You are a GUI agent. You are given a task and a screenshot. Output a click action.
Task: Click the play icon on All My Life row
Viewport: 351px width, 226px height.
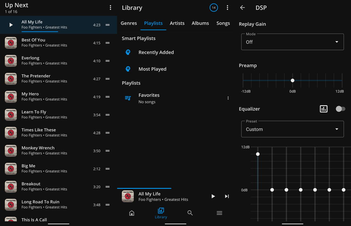click(11, 25)
